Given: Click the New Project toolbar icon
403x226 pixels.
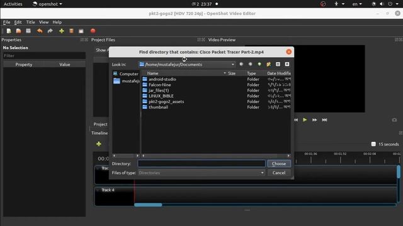Looking at the screenshot, I should point(9,31).
